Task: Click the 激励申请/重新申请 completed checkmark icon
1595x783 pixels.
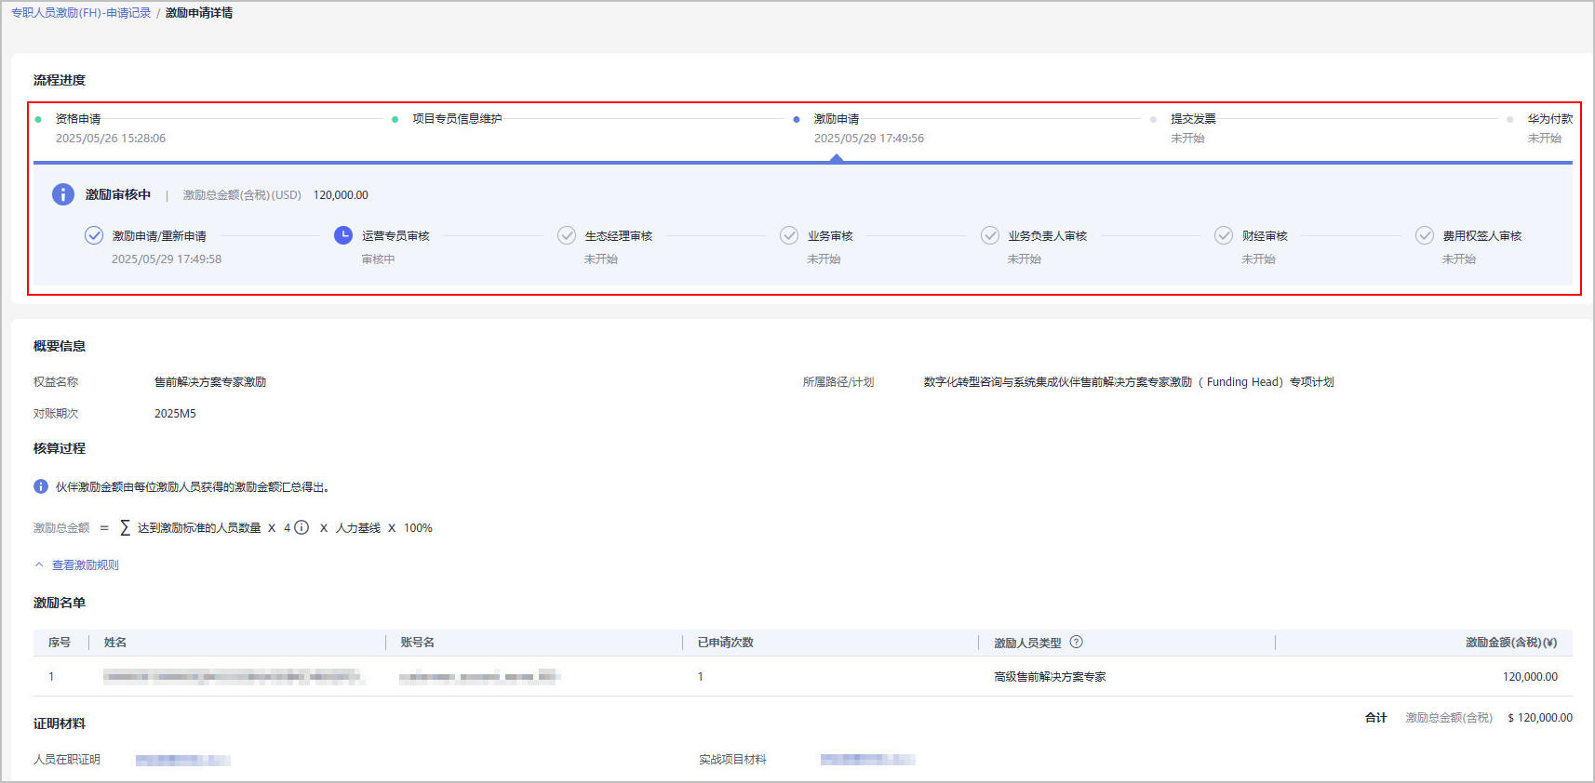Action: tap(94, 235)
